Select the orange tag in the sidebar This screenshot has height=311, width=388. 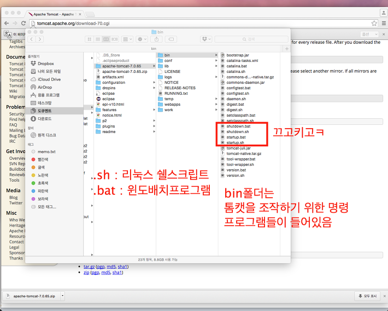coord(38,168)
